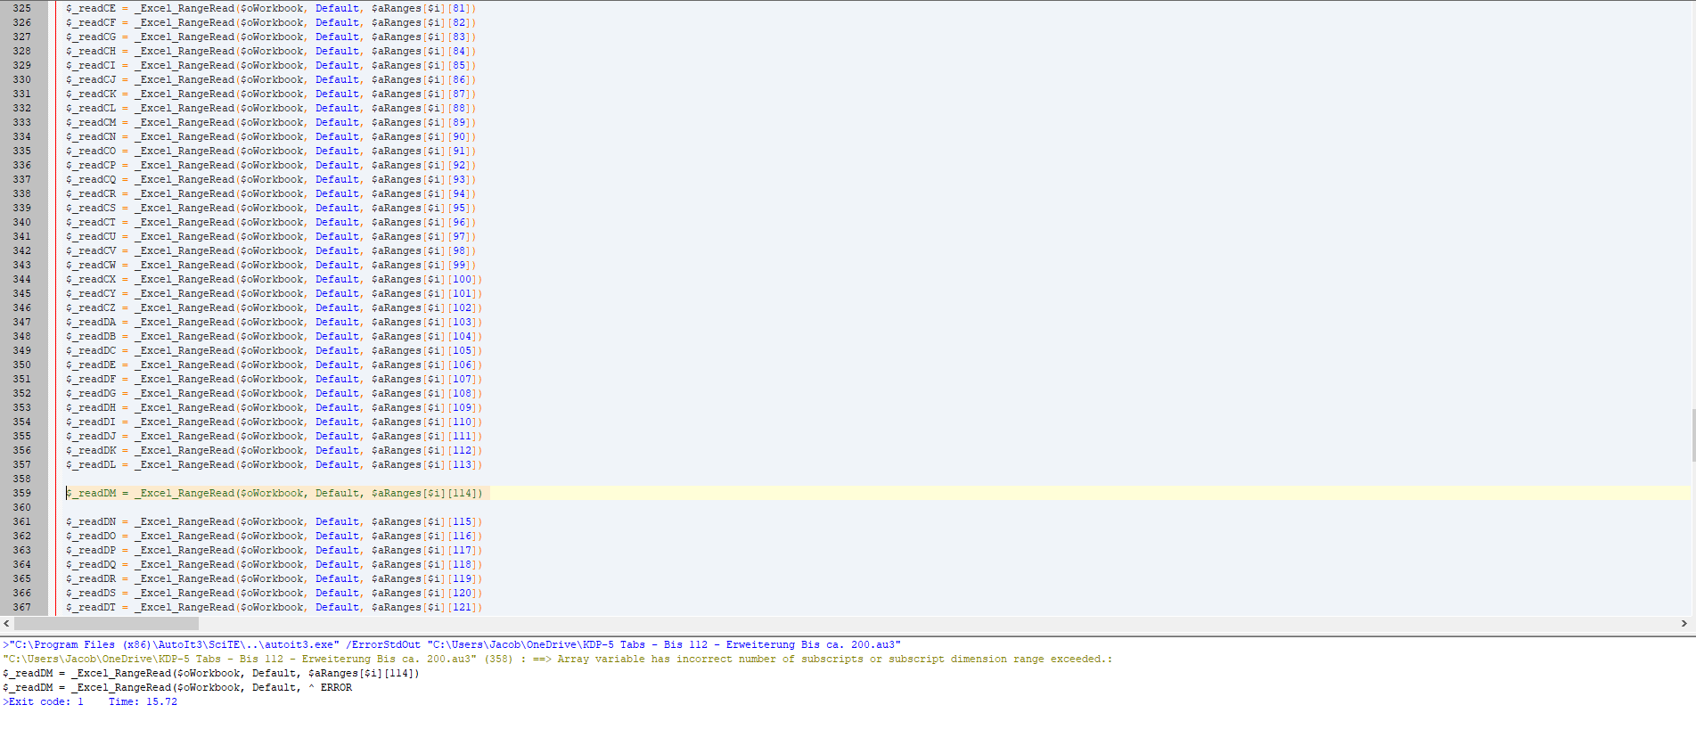Click $oWorkbook parameter on line 340
The width and height of the screenshot is (1696, 754).
coord(272,222)
